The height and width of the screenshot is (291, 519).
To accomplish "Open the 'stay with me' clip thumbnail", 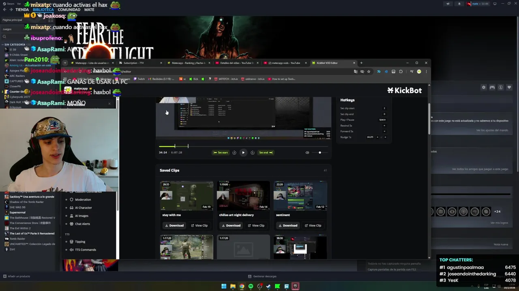I will (x=187, y=196).
